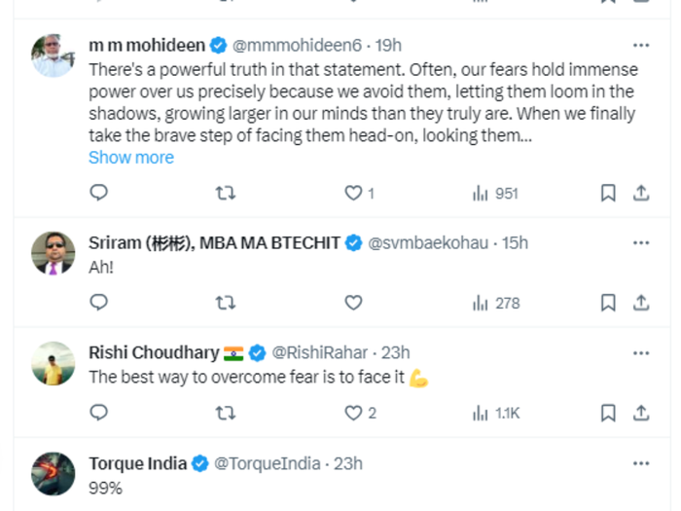View 1.1K views analytics icon
This screenshot has width=681, height=511.
point(495,414)
